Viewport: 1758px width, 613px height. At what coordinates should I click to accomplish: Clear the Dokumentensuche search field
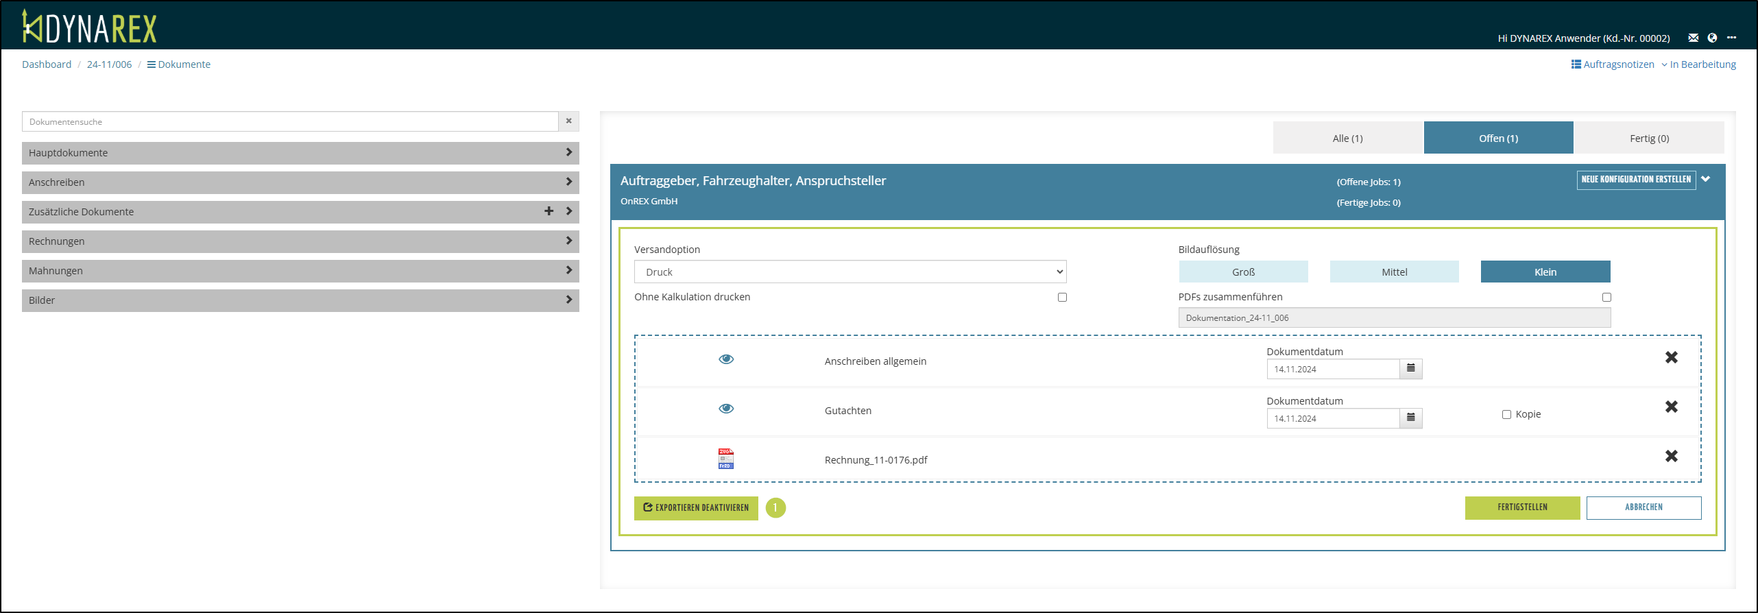(568, 121)
